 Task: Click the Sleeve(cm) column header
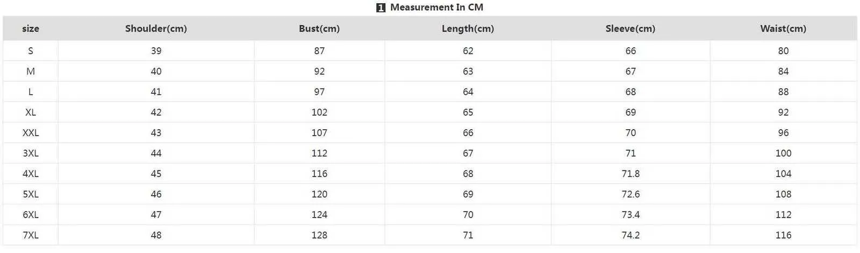(630, 29)
